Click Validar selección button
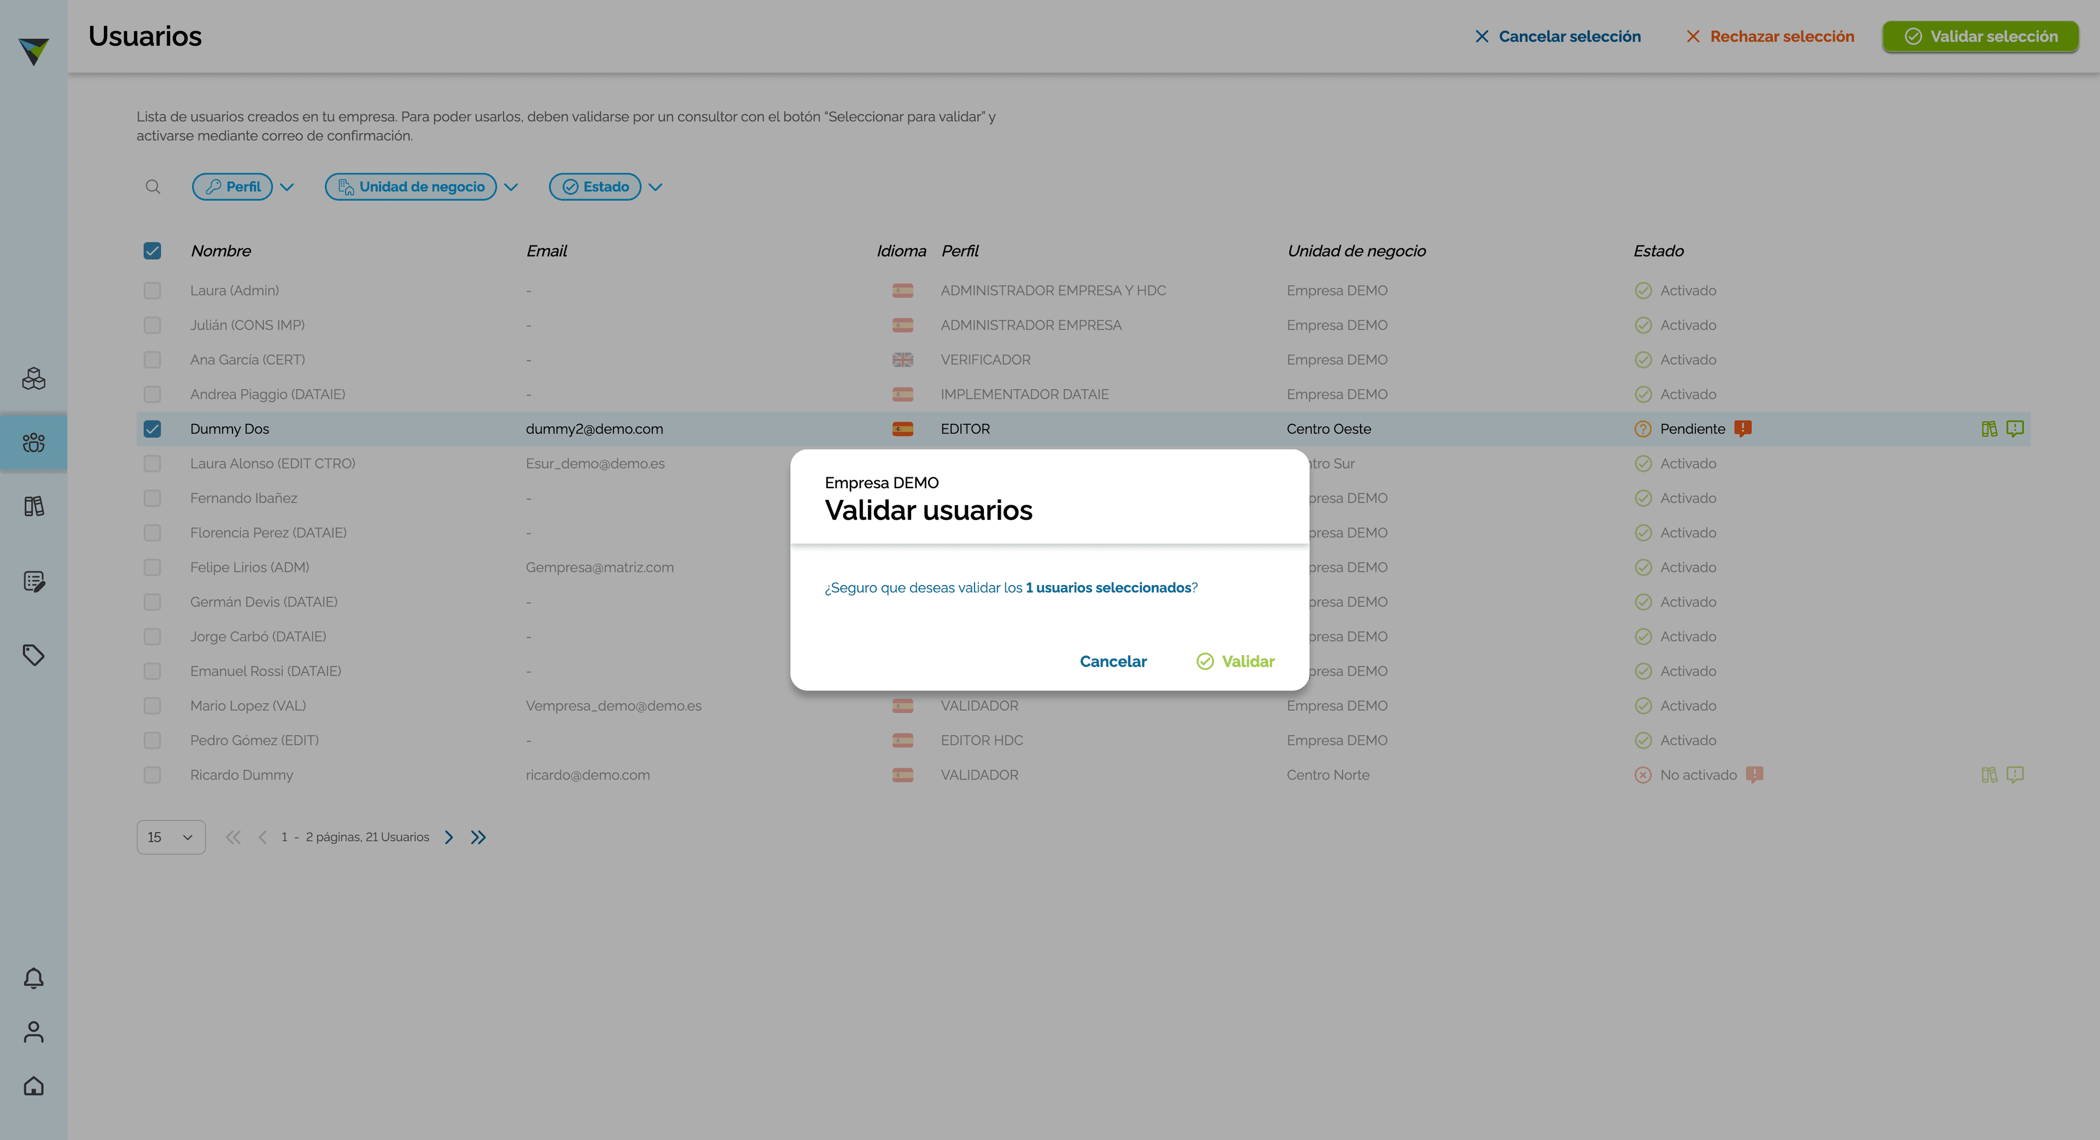This screenshot has width=2100, height=1140. tap(1980, 37)
